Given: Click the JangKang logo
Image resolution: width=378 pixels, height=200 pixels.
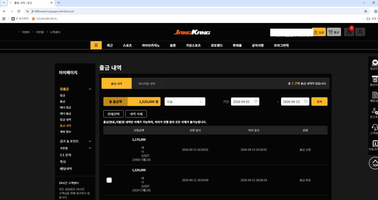Looking at the screenshot, I should [192, 32].
